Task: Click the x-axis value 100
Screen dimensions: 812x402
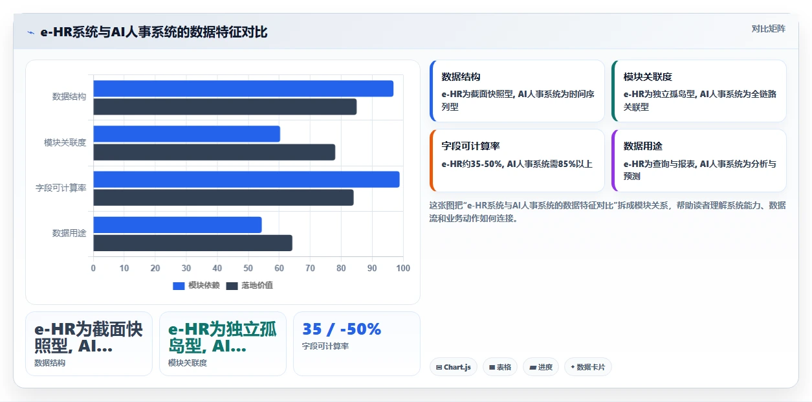Action: (x=402, y=268)
